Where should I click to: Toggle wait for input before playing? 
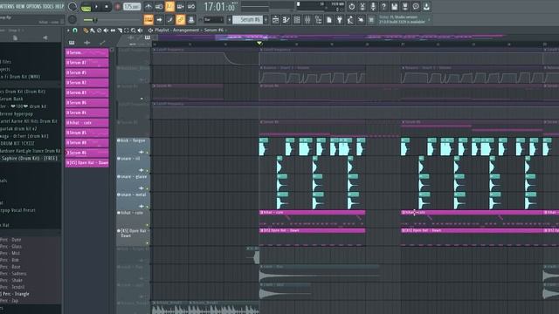(159, 6)
